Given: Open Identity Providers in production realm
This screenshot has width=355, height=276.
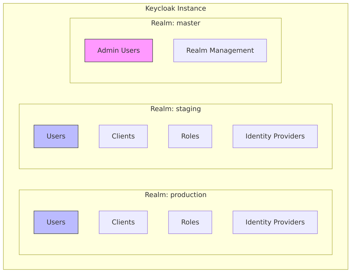Looking at the screenshot, I should pos(275,222).
